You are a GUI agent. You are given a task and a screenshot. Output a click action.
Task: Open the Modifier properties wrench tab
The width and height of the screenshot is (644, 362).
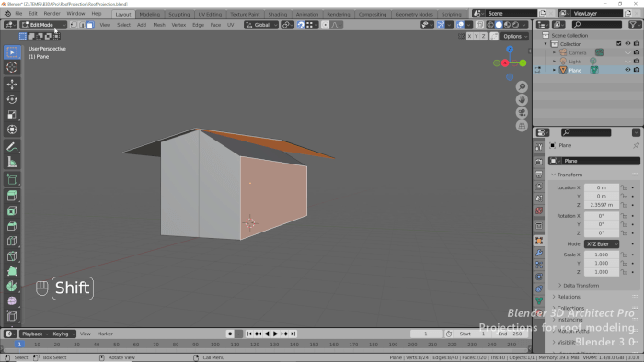(x=539, y=253)
